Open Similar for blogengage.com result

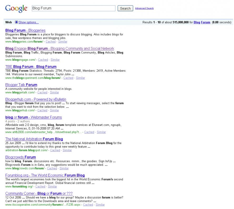55,60
